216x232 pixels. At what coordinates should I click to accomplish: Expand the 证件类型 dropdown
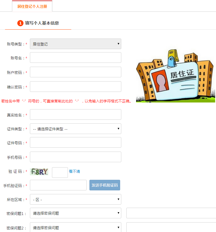tap(75, 129)
